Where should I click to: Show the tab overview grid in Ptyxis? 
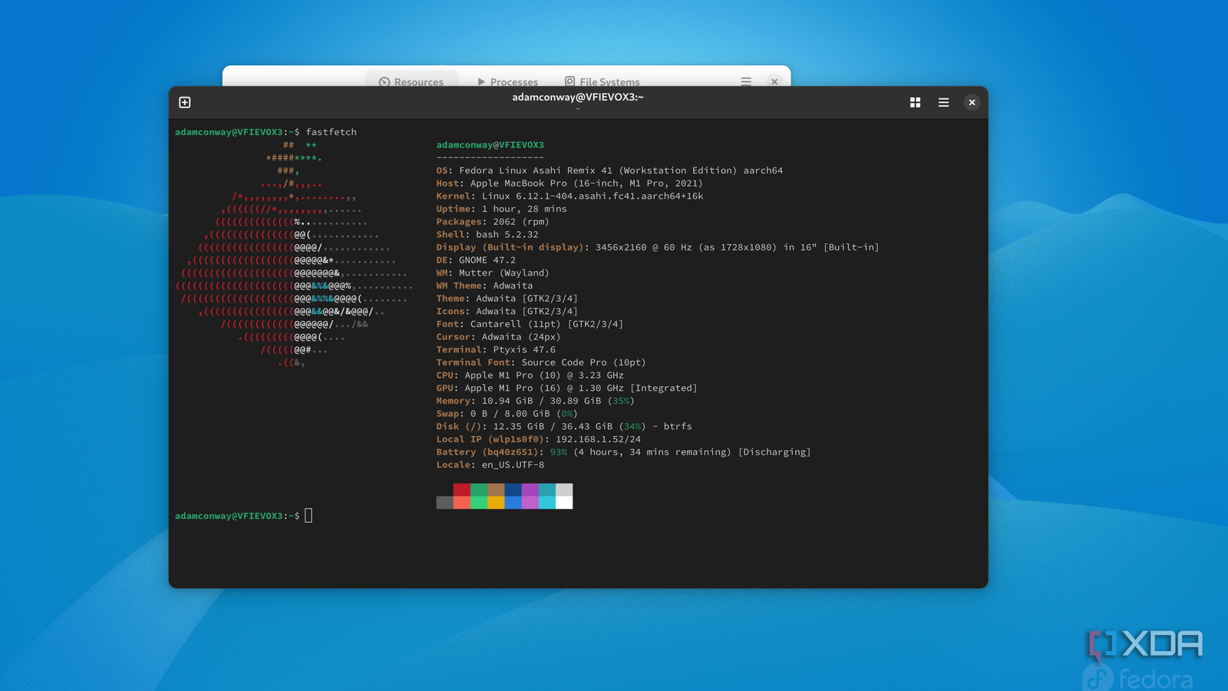915,102
